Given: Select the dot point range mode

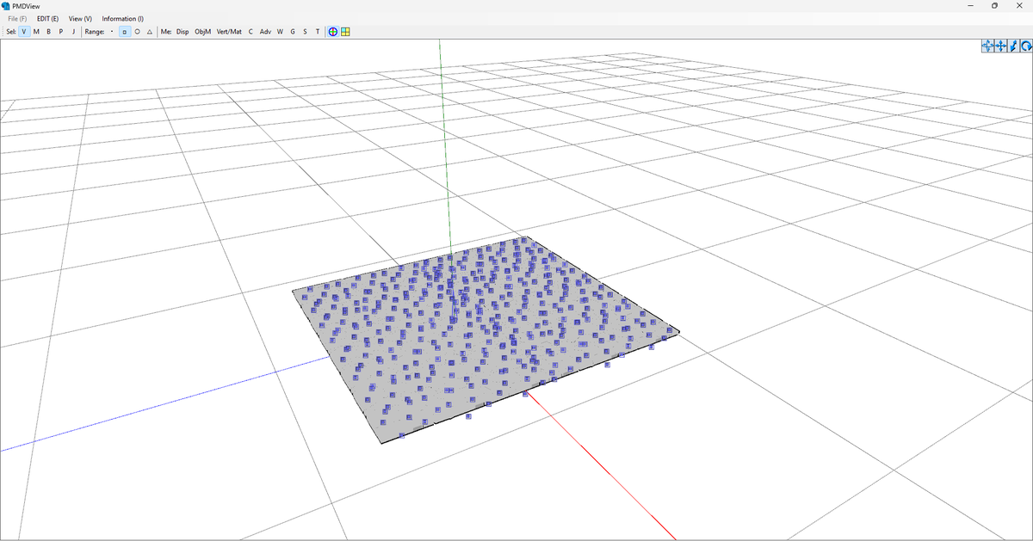Looking at the screenshot, I should (x=112, y=32).
